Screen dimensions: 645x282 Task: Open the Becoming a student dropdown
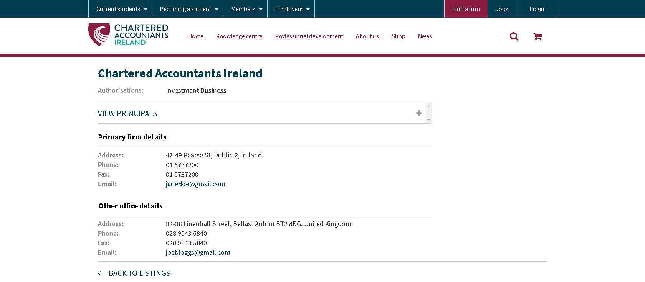[x=188, y=9]
